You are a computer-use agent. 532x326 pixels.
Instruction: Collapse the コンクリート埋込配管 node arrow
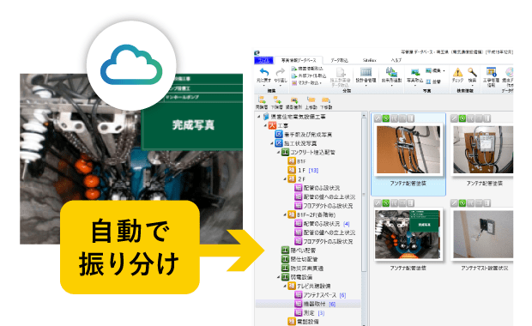[278, 153]
